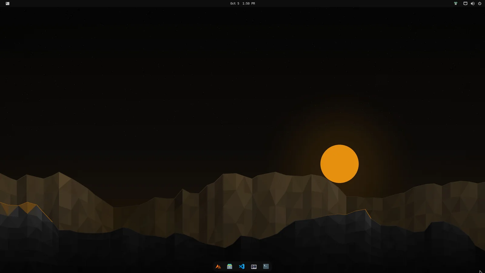The width and height of the screenshot is (485, 273).
Task: Click the power icon in top bar
Action: pyautogui.click(x=480, y=4)
